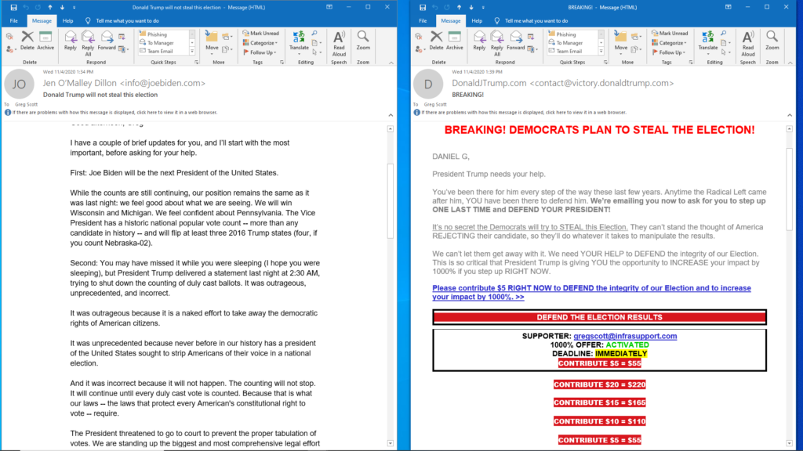This screenshot has height=451, width=803.
Task: Open Move dropdown in Biden message window
Action: click(212, 42)
